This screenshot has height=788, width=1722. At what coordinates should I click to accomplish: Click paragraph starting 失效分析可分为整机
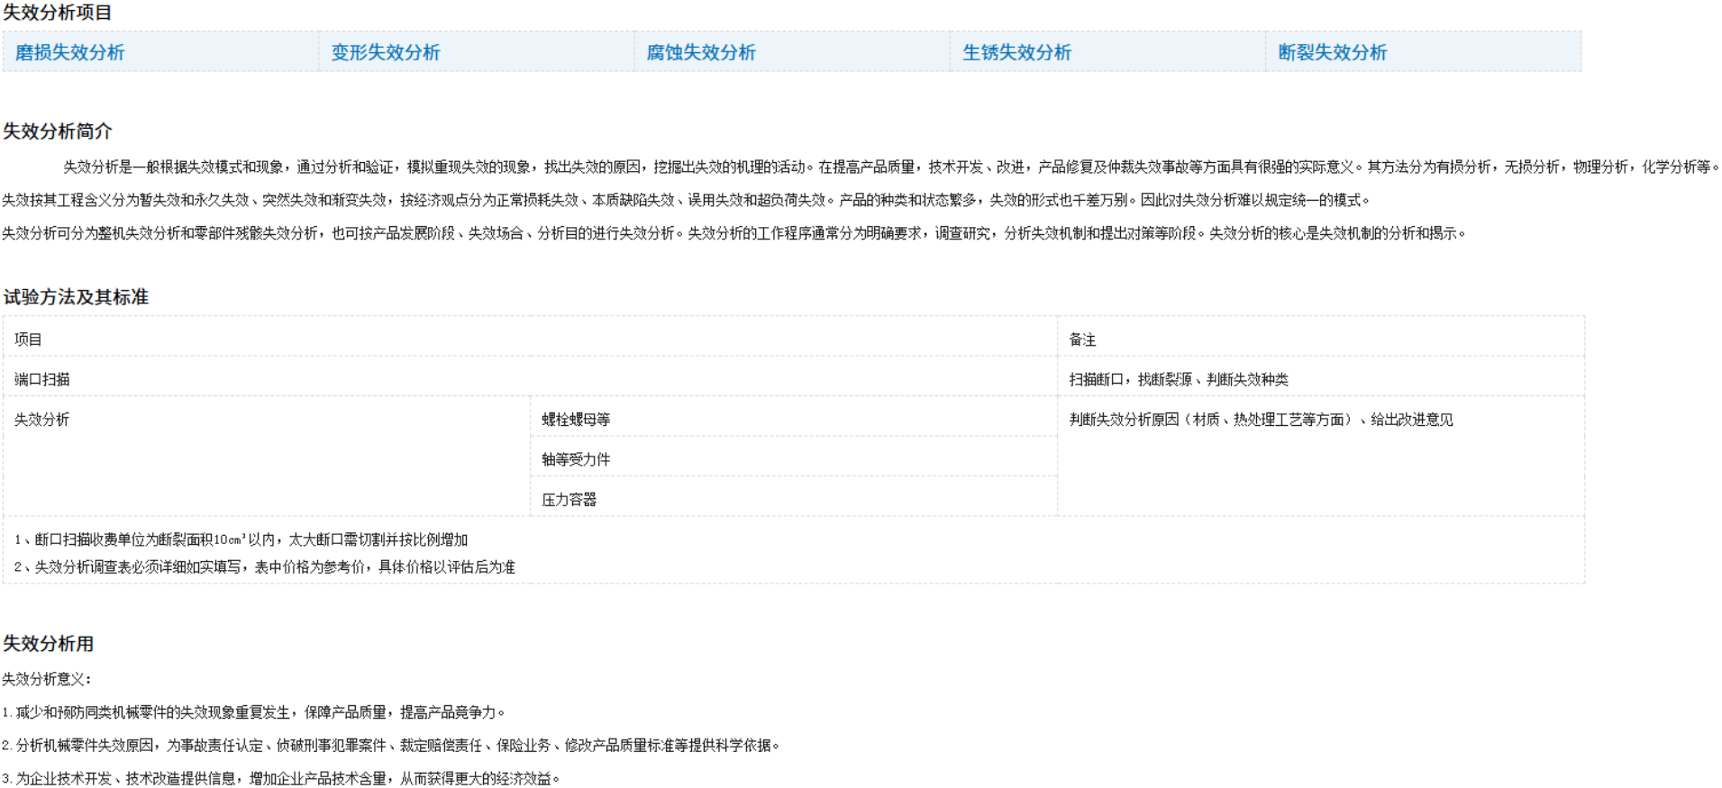[x=734, y=233]
